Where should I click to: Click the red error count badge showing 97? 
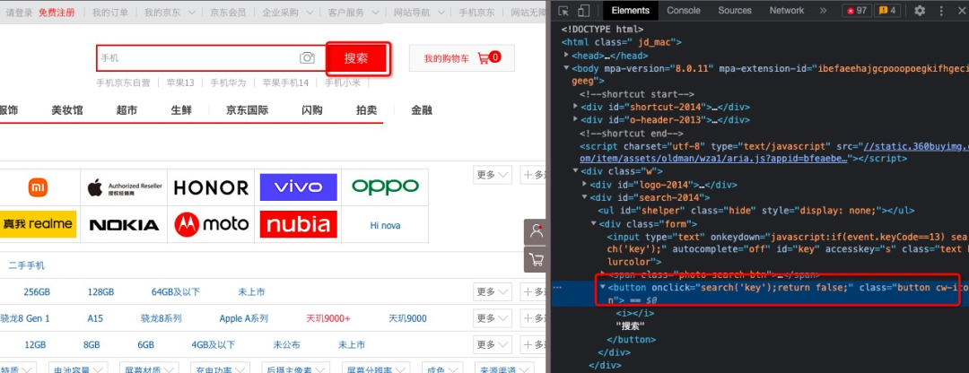pos(857,11)
